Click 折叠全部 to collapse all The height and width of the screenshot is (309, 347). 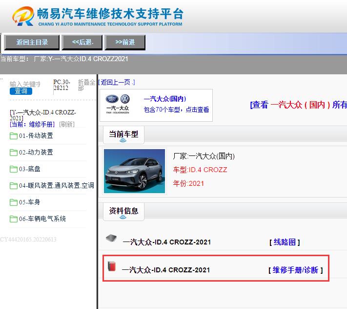click(x=86, y=85)
